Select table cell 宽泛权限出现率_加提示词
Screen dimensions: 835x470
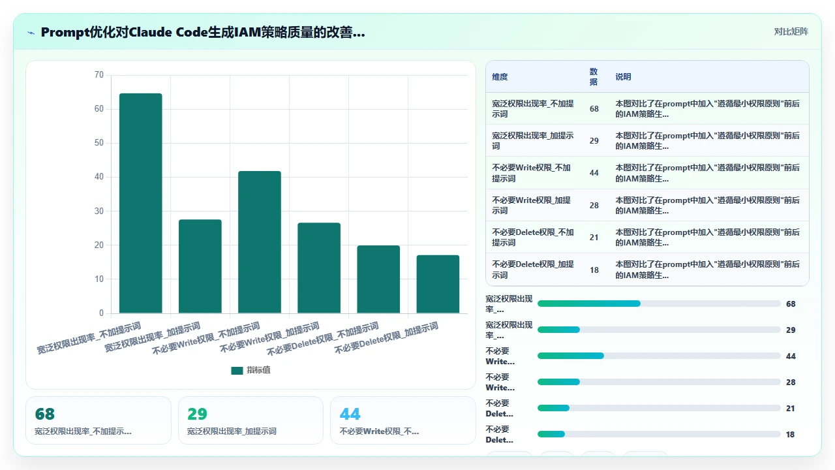pyautogui.click(x=534, y=141)
